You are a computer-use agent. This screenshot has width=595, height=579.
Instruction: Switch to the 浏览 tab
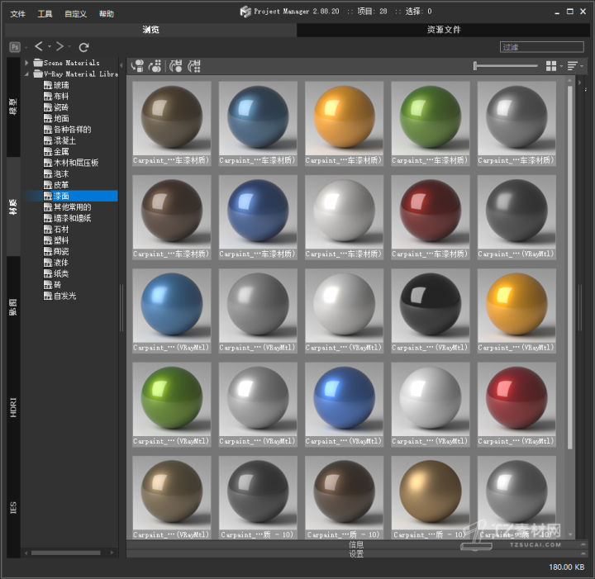(x=150, y=30)
